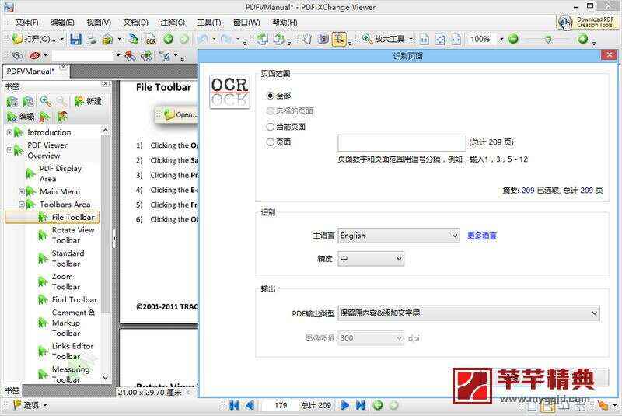Image resolution: width=622 pixels, height=416 pixels.
Task: Click the 更多语言 more languages link
Action: (x=481, y=236)
